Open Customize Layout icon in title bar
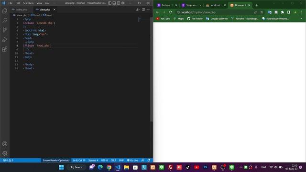Viewport: 306px width, 172px height. [x=123, y=3]
